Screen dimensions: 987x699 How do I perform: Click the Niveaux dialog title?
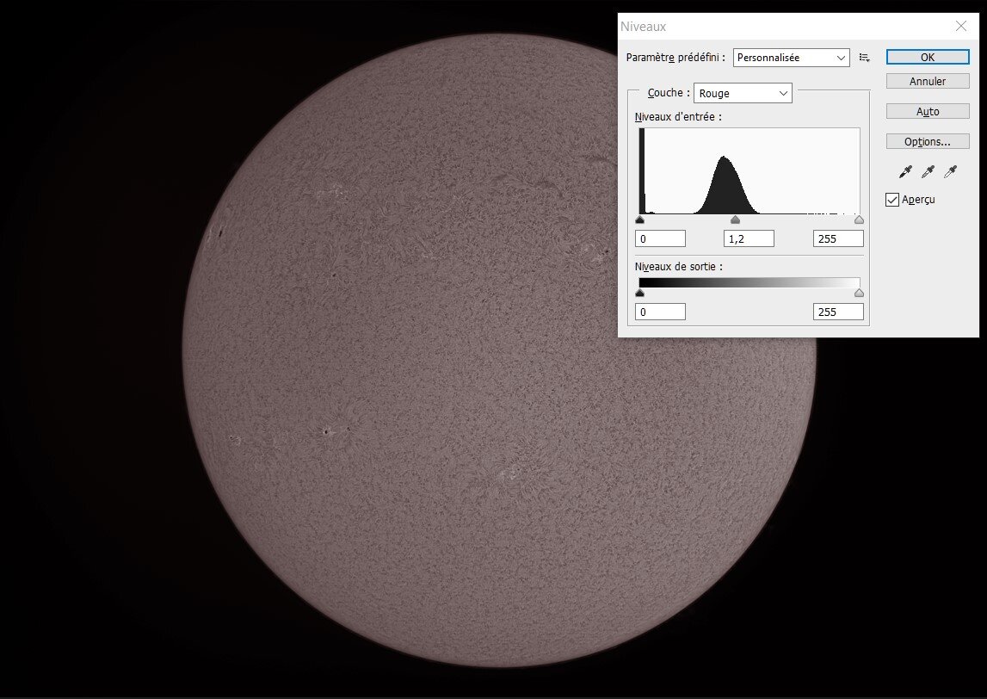coord(644,27)
